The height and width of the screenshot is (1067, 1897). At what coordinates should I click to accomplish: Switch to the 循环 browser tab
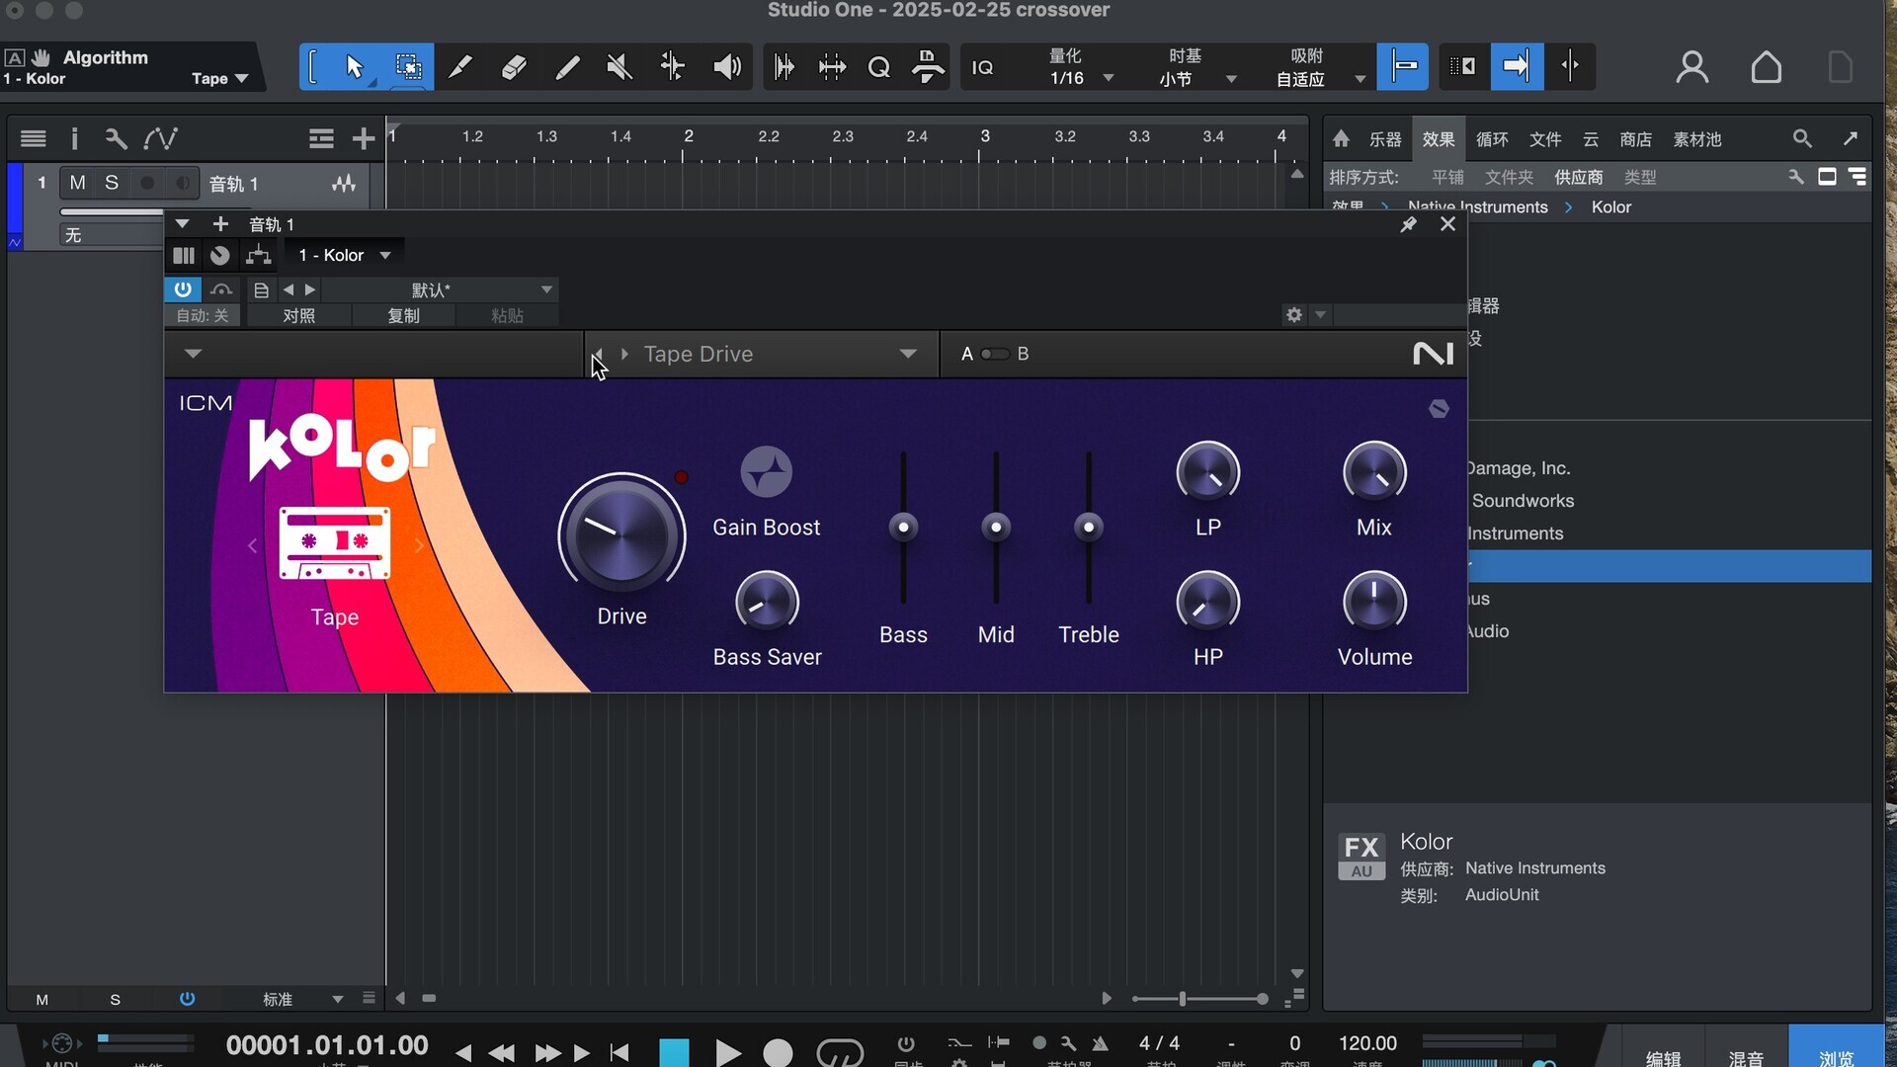click(1492, 139)
